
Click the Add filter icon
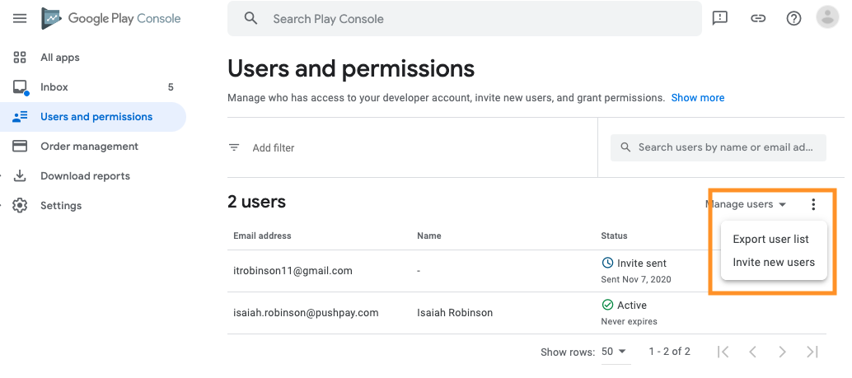pyautogui.click(x=235, y=147)
